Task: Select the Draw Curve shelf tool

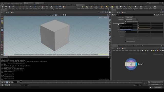Action: 35,7
